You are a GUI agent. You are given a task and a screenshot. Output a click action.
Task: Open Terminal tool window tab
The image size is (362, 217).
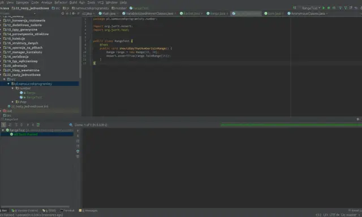pyautogui.click(x=67, y=211)
